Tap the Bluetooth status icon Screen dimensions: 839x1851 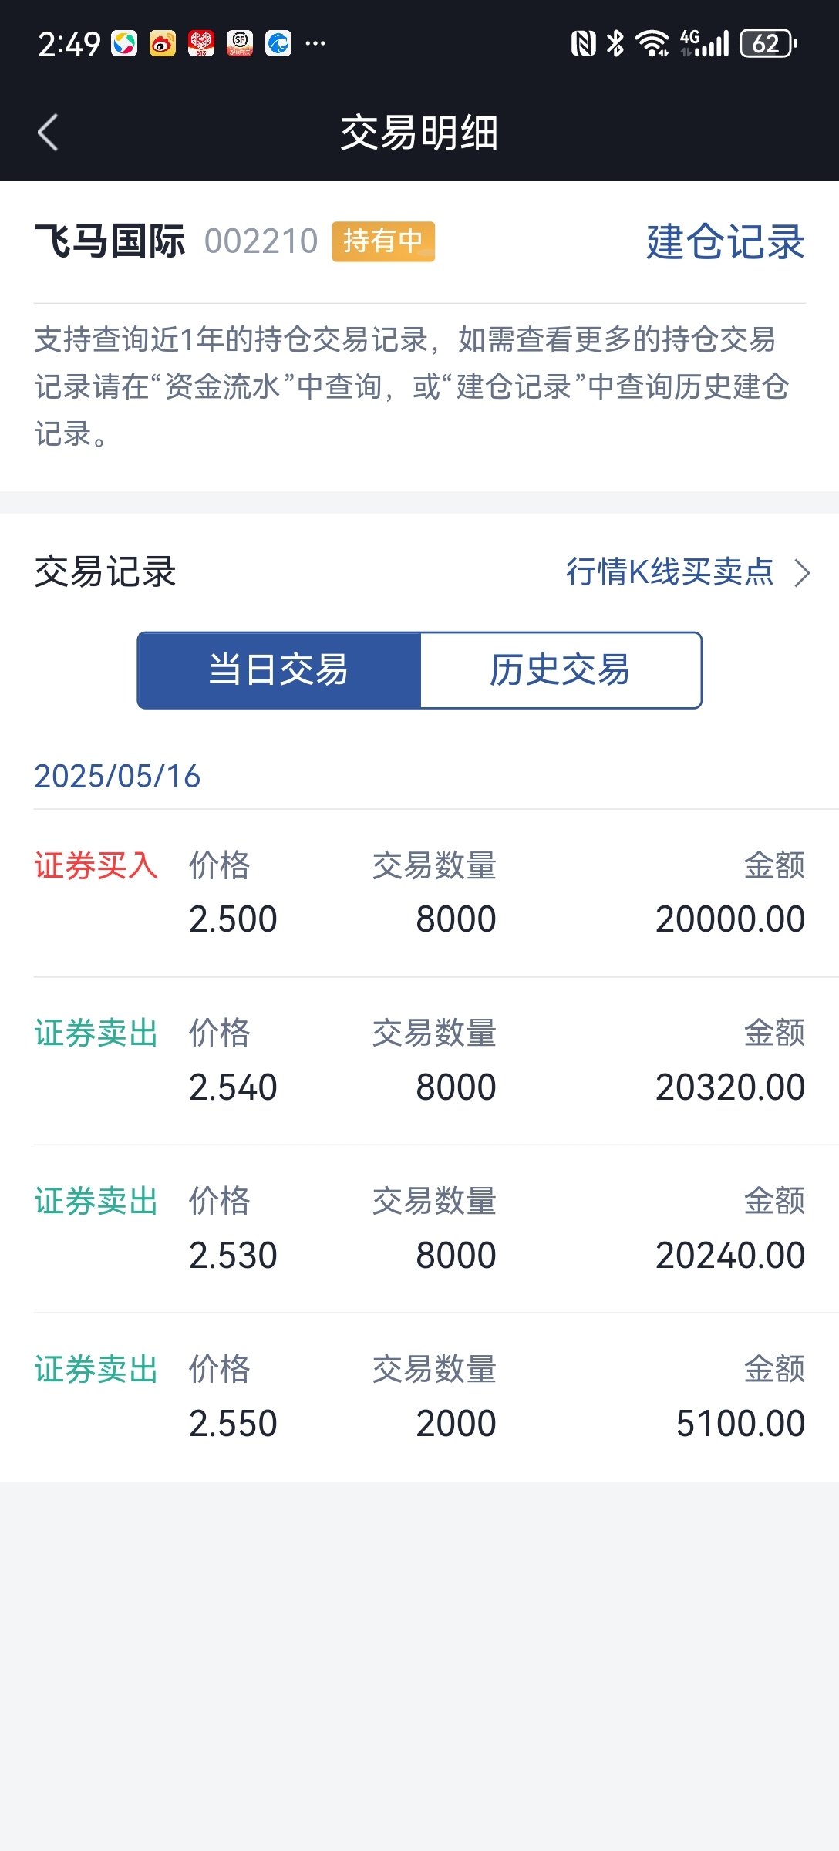click(615, 44)
